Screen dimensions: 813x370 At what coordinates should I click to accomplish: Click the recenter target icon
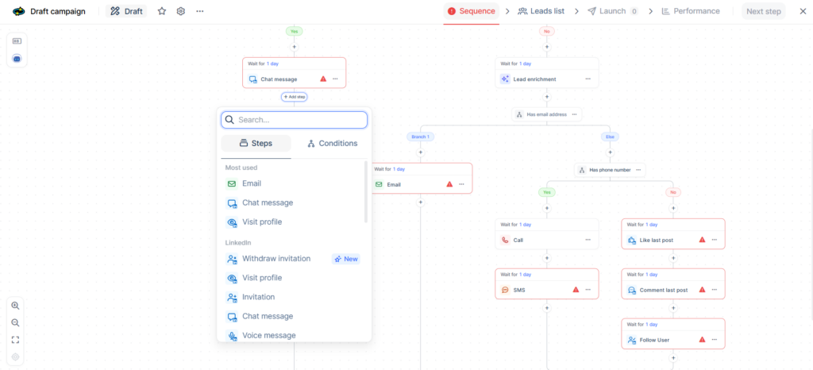pyautogui.click(x=16, y=357)
